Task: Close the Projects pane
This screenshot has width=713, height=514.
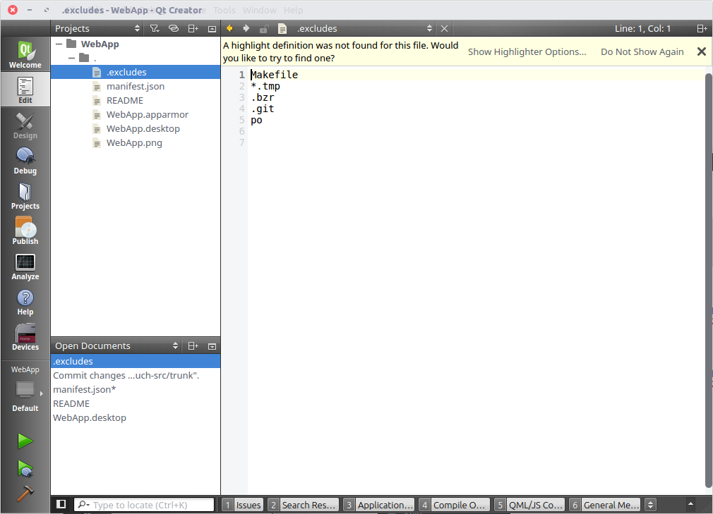Action: coord(212,28)
